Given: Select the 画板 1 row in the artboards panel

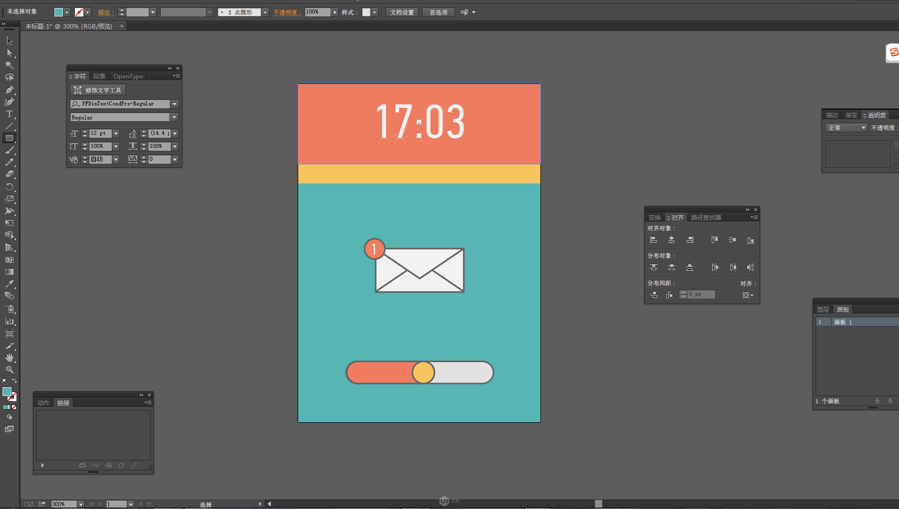Looking at the screenshot, I should (x=857, y=322).
